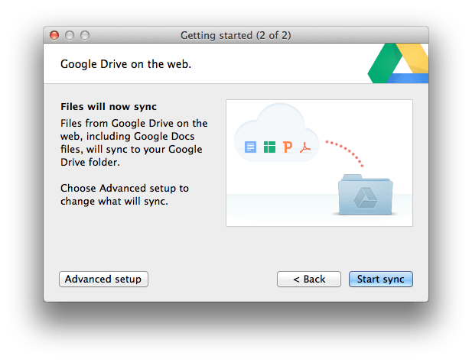The height and width of the screenshot is (362, 472).
Task: Click the "Google Drive on the web." heading
Action: point(125,64)
